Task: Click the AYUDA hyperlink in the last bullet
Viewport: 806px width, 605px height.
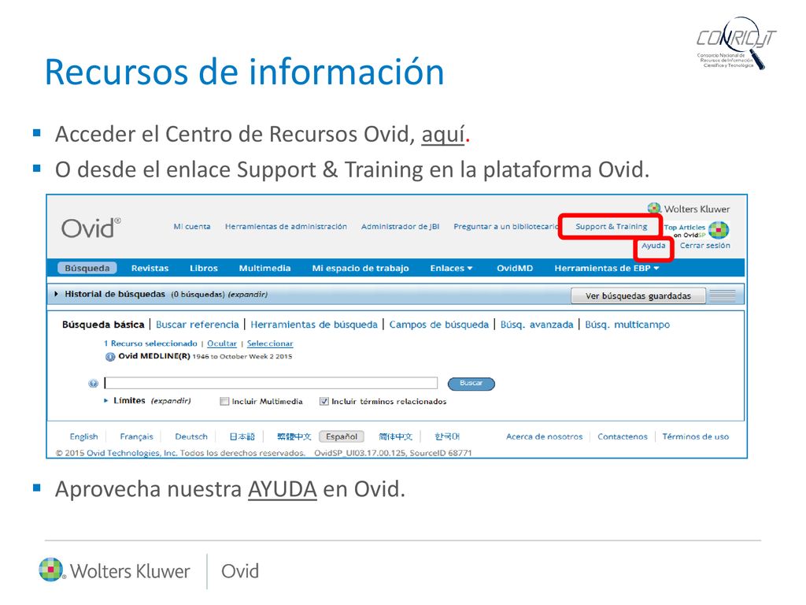Action: (283, 488)
